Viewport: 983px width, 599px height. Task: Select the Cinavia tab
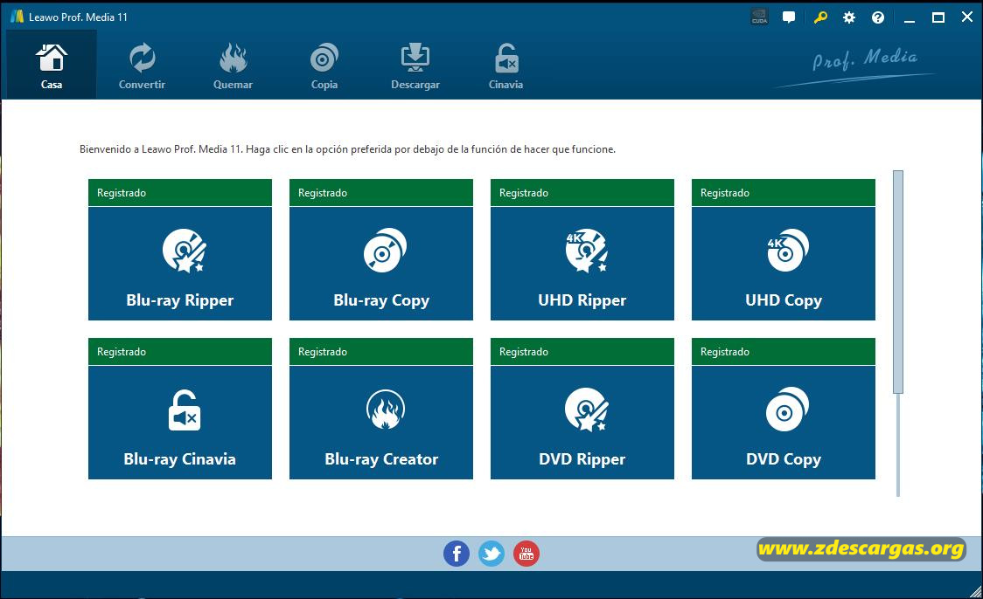[505, 65]
